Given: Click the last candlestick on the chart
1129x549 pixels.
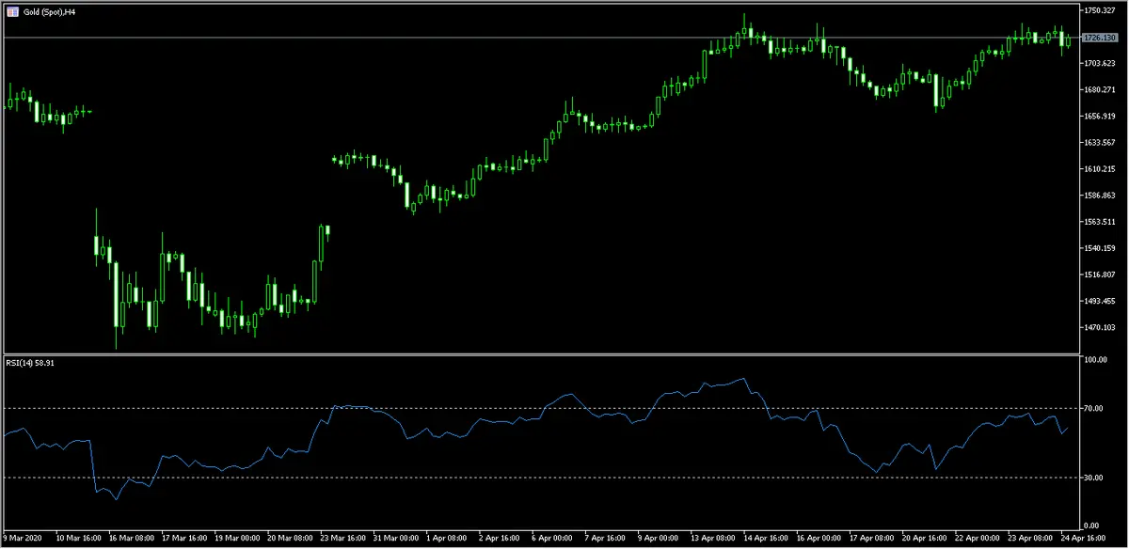Looking at the screenshot, I should 1069,40.
